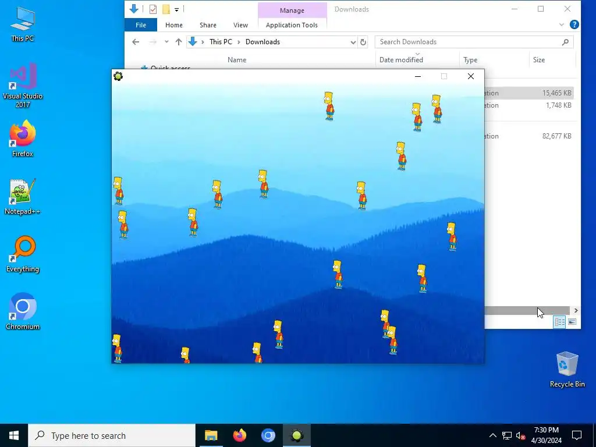The width and height of the screenshot is (596, 447).
Task: Expand address bar history dropdown
Action: 353,42
